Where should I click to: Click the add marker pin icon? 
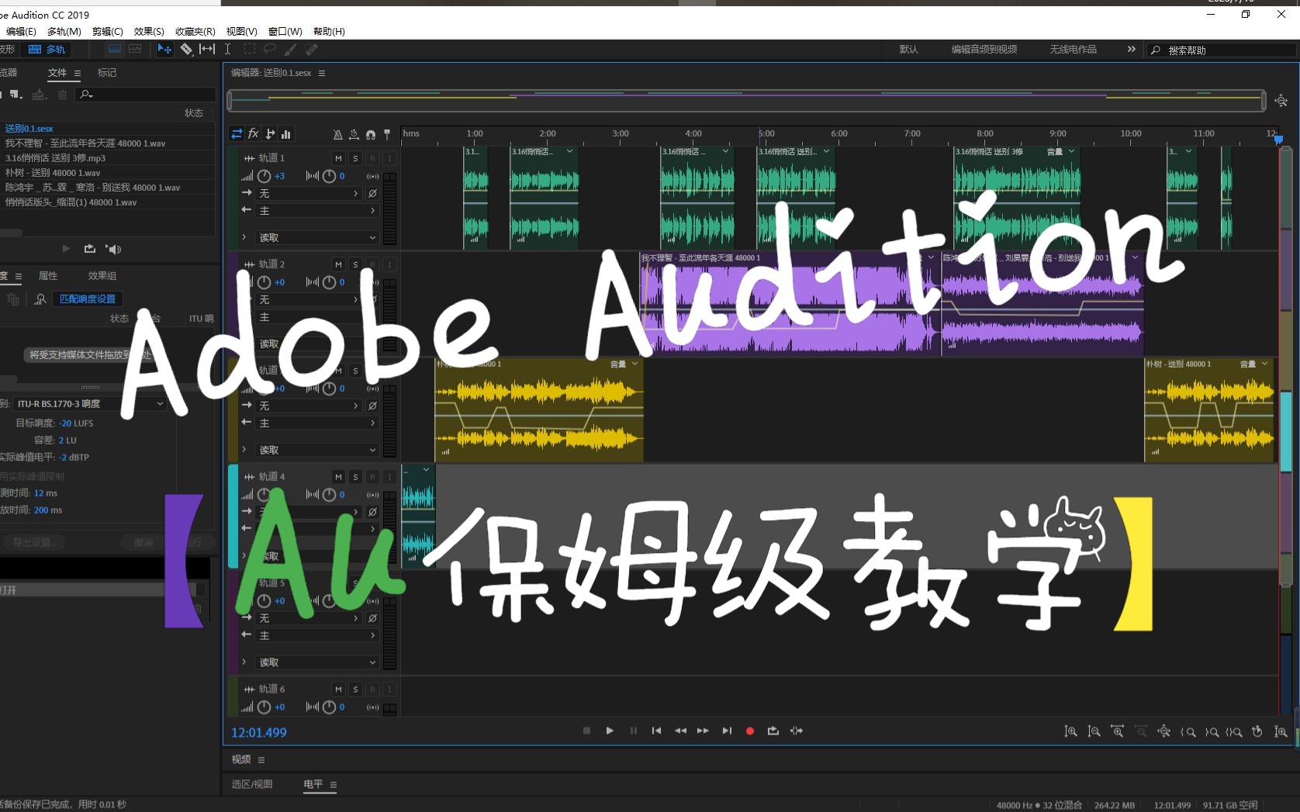[387, 135]
